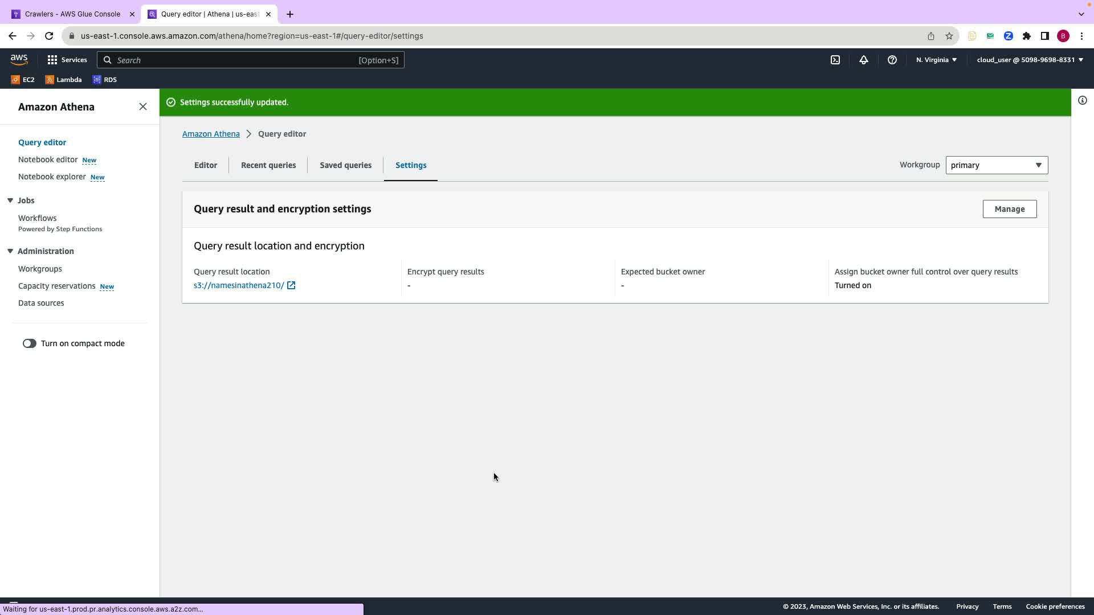Open the AWS support help icon
This screenshot has width=1094, height=615.
[x=892, y=60]
